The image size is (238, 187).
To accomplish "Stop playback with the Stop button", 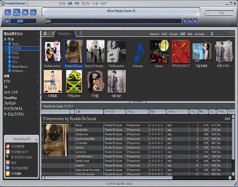I will point(25,12).
